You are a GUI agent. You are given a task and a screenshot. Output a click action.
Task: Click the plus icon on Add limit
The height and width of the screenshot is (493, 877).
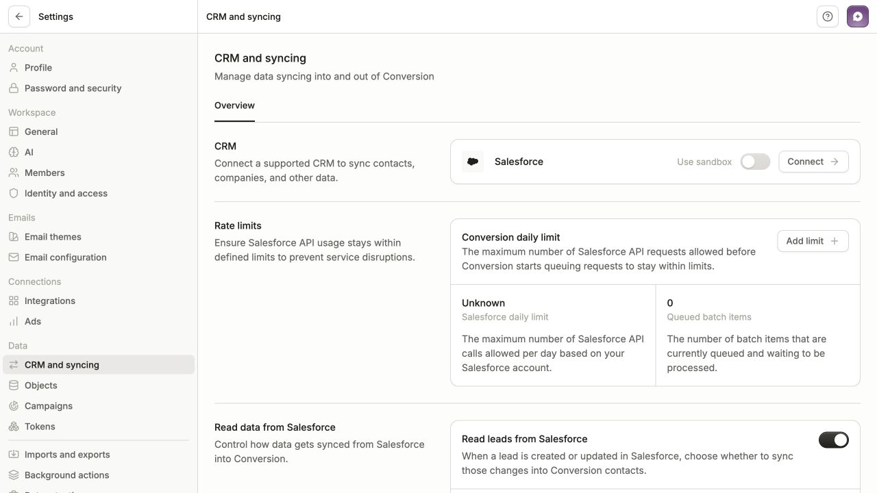pos(835,241)
